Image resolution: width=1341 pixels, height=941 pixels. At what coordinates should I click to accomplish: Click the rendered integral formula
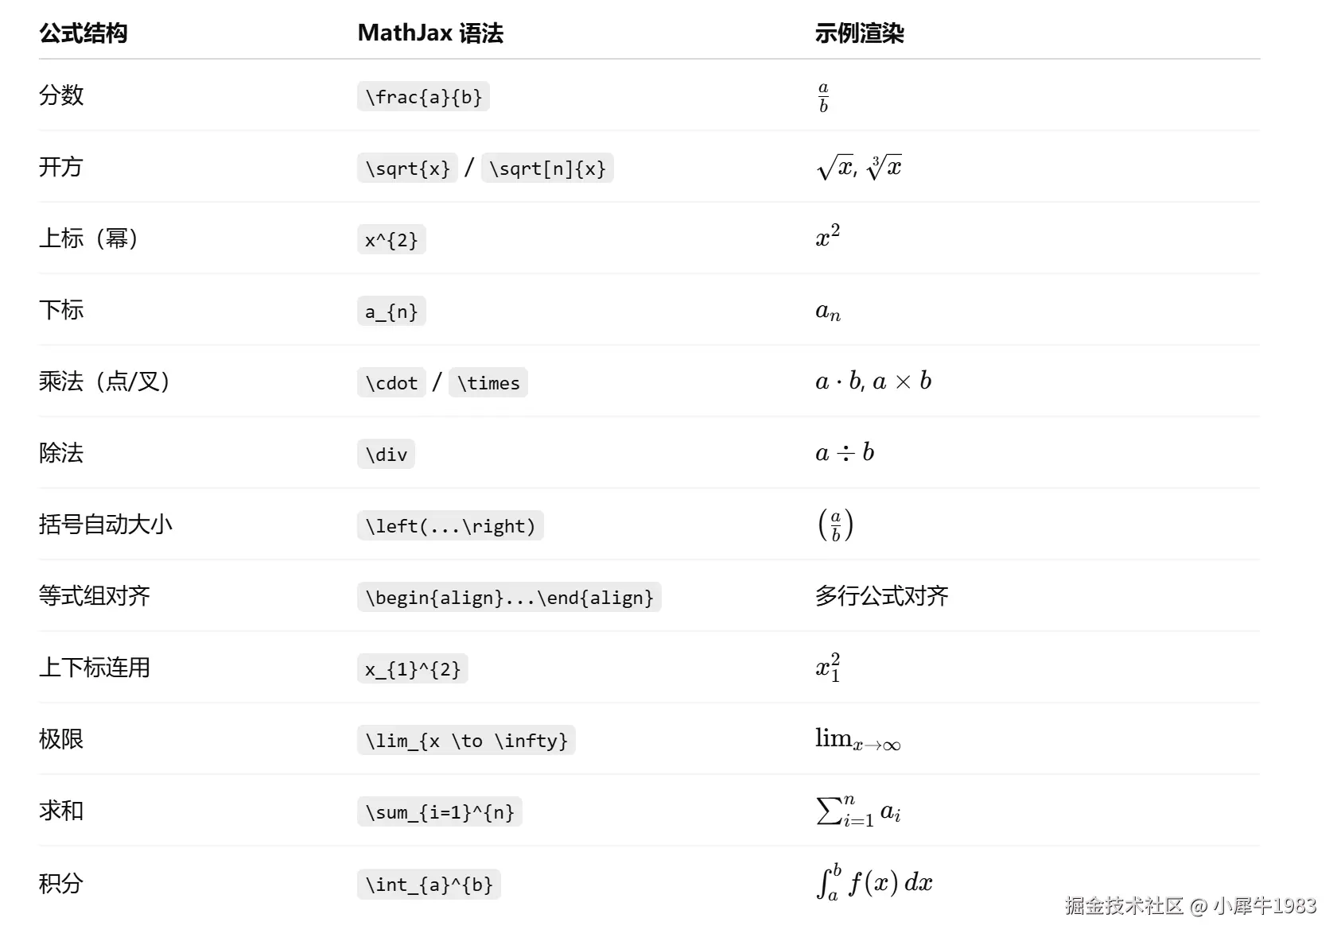click(873, 883)
